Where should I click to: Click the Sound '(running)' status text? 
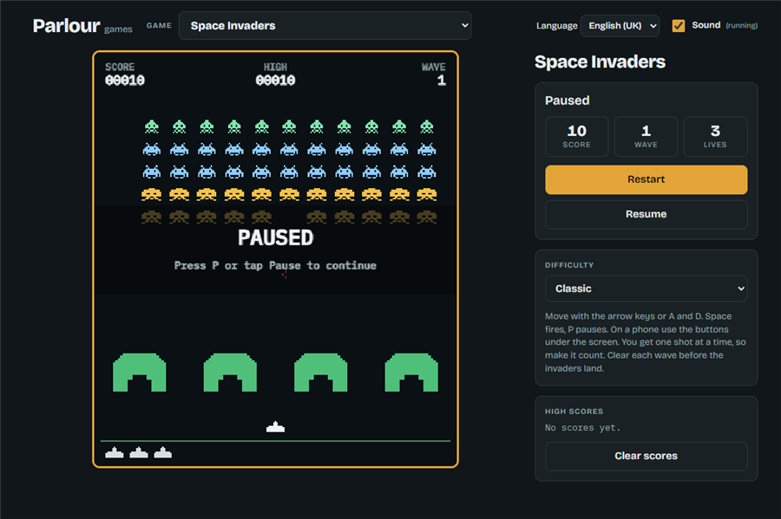coord(742,25)
